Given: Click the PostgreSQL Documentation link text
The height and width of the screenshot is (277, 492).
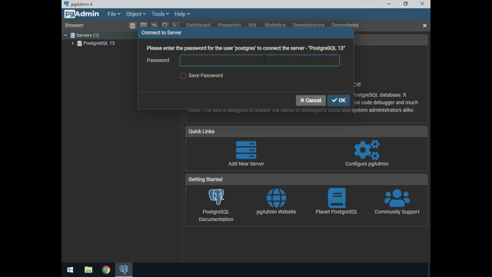Looking at the screenshot, I should click(216, 215).
